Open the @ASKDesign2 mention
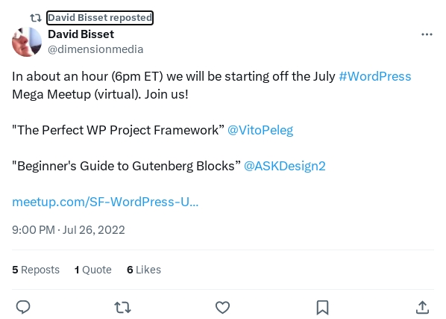The width and height of the screenshot is (446, 319). pos(285,166)
